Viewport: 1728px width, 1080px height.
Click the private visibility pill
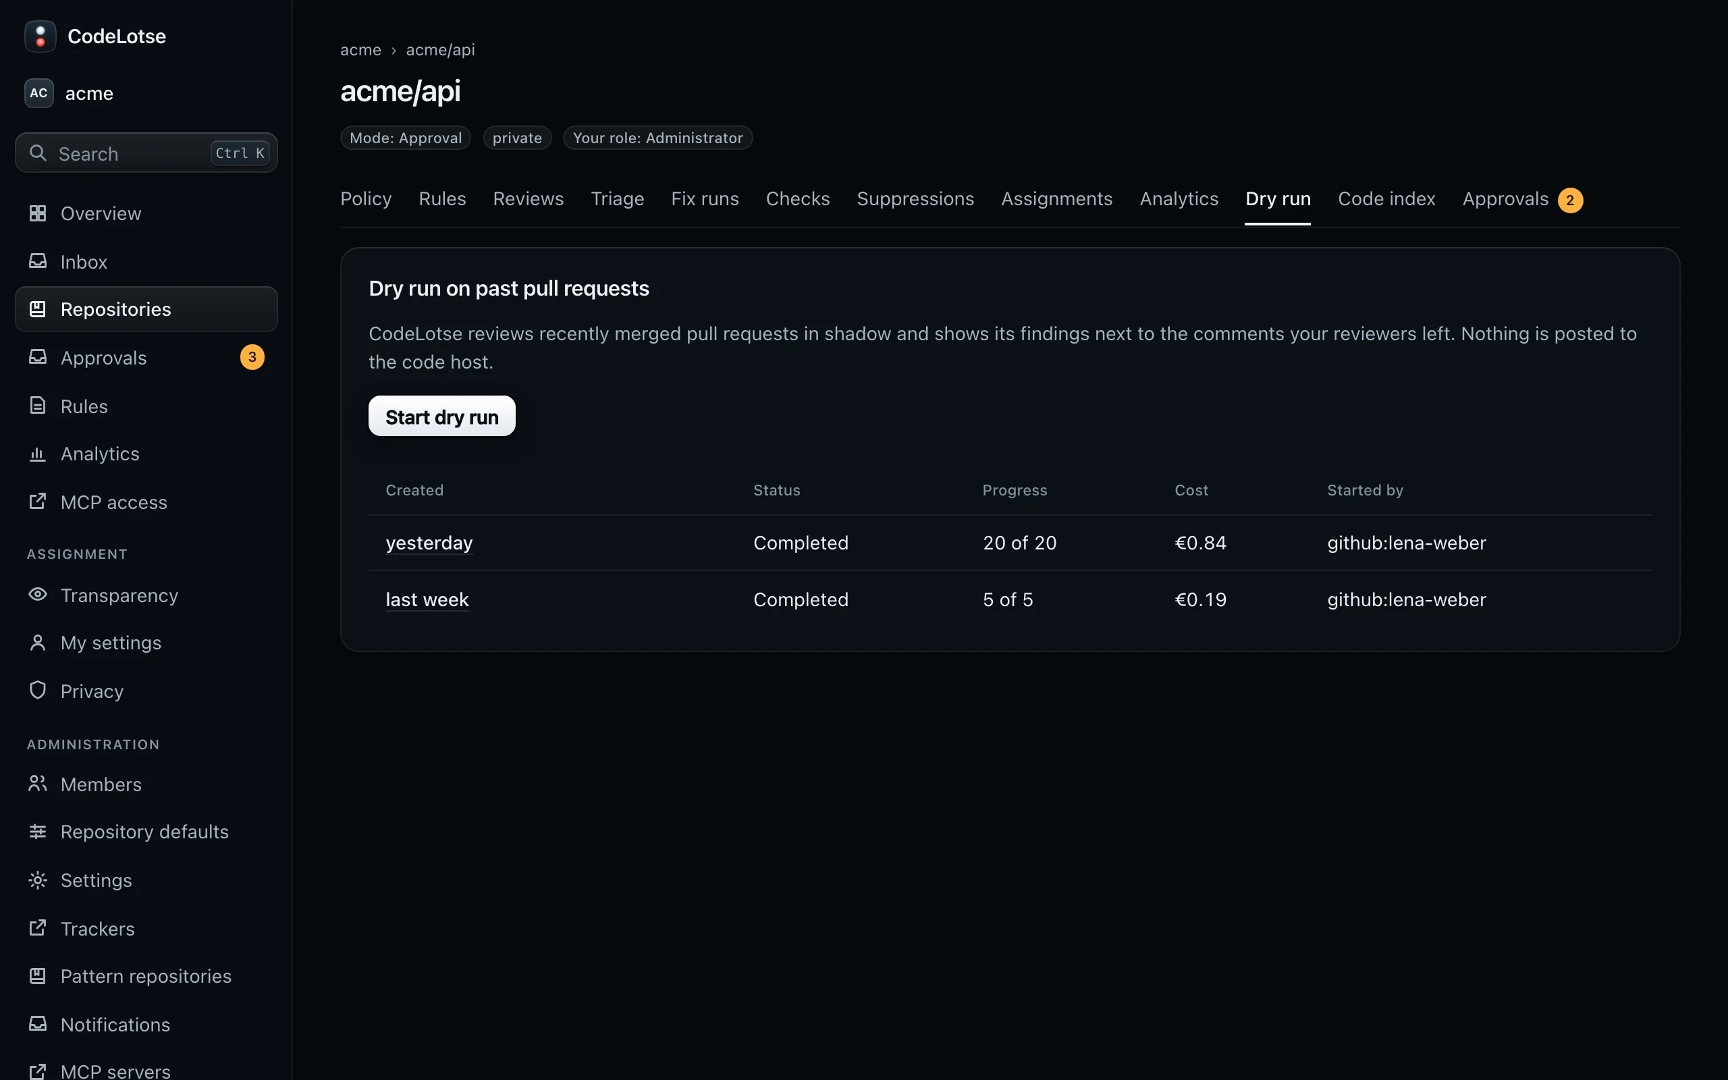click(x=517, y=138)
